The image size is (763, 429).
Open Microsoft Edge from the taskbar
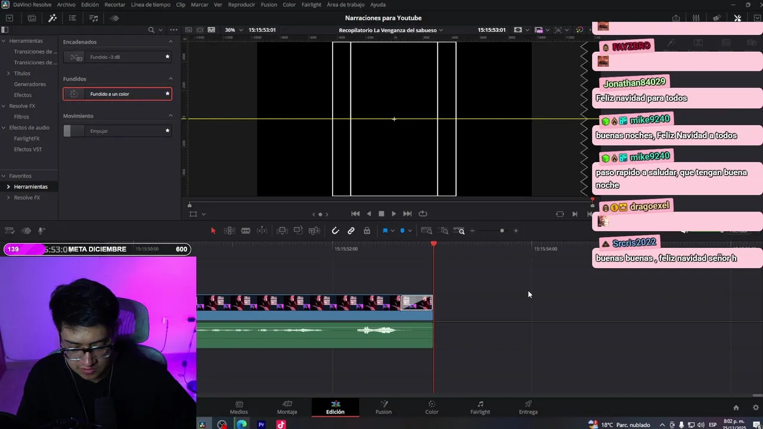point(241,425)
